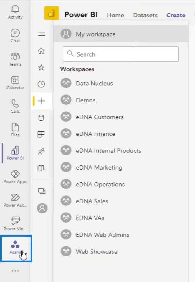Open the eDNA Customers workspace

click(x=121, y=117)
